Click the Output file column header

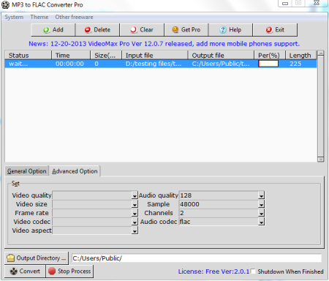(222, 56)
